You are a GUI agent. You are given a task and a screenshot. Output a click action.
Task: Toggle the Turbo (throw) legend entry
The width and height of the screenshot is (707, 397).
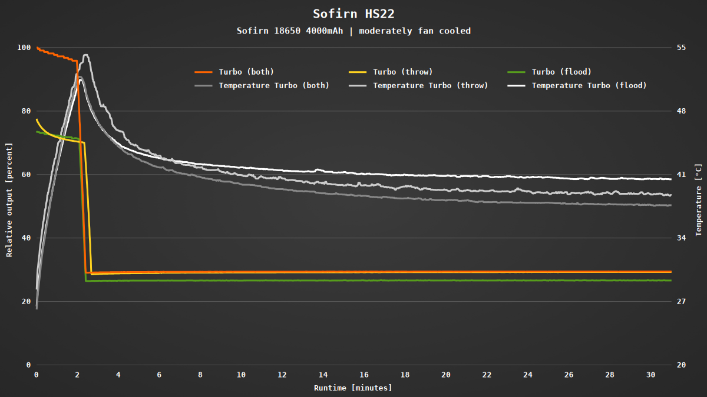click(x=391, y=72)
